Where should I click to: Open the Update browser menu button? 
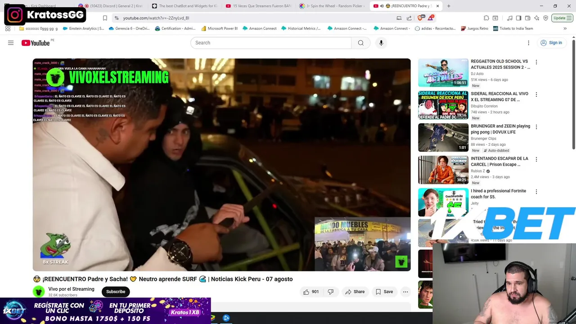pyautogui.click(x=562, y=18)
